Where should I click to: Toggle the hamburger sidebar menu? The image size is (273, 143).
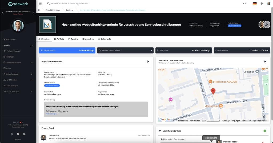click(x=40, y=3)
